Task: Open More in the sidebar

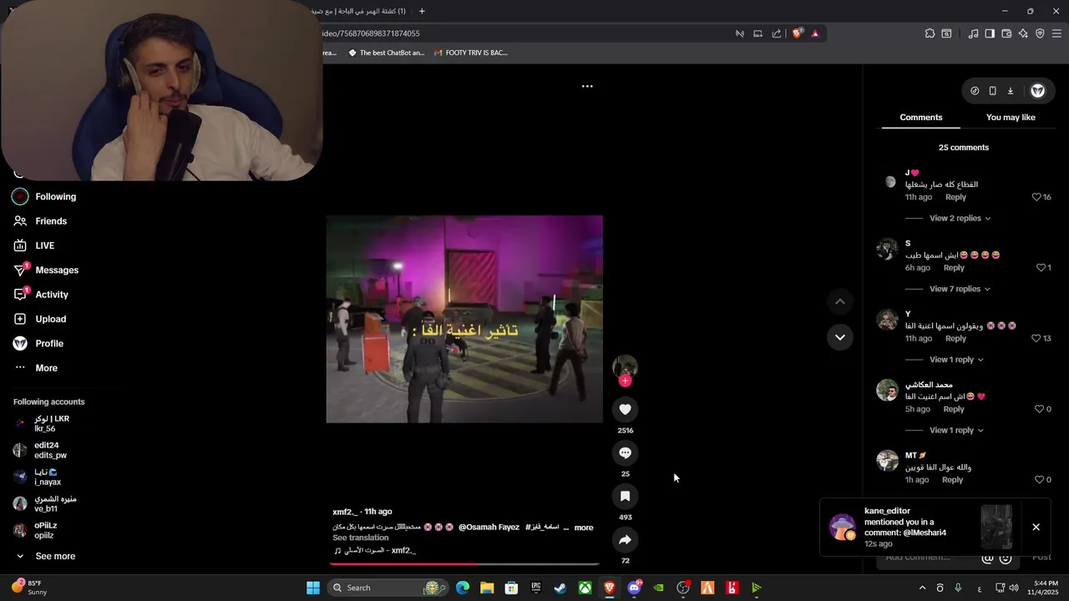Action: pyautogui.click(x=46, y=368)
